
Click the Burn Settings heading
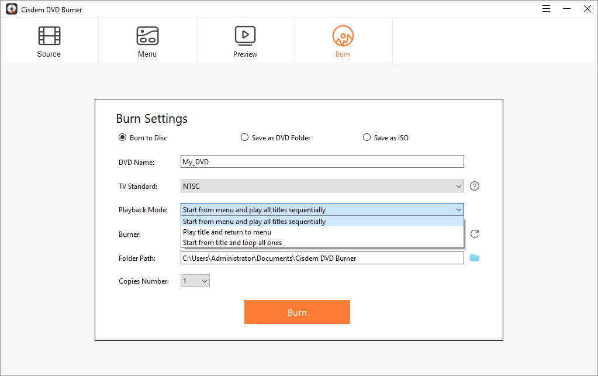pyautogui.click(x=152, y=119)
